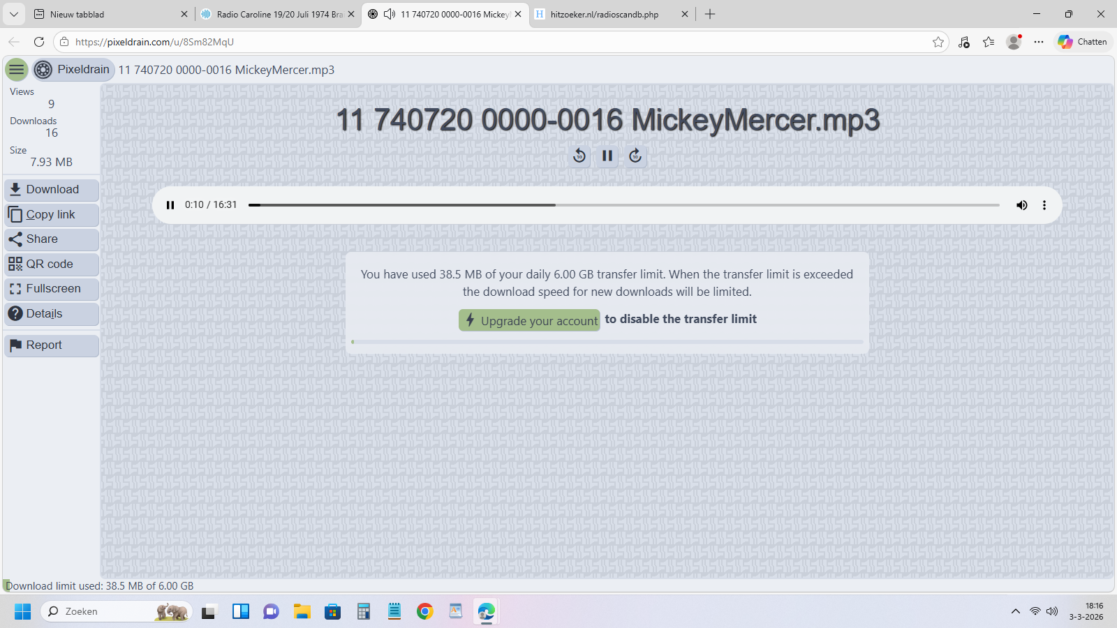This screenshot has width=1117, height=628.
Task: Open audio player more options menu
Action: (x=1044, y=205)
